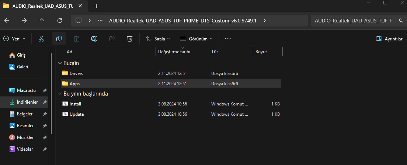Navigate back with the left arrow
This screenshot has height=165, width=407.
[7, 21]
